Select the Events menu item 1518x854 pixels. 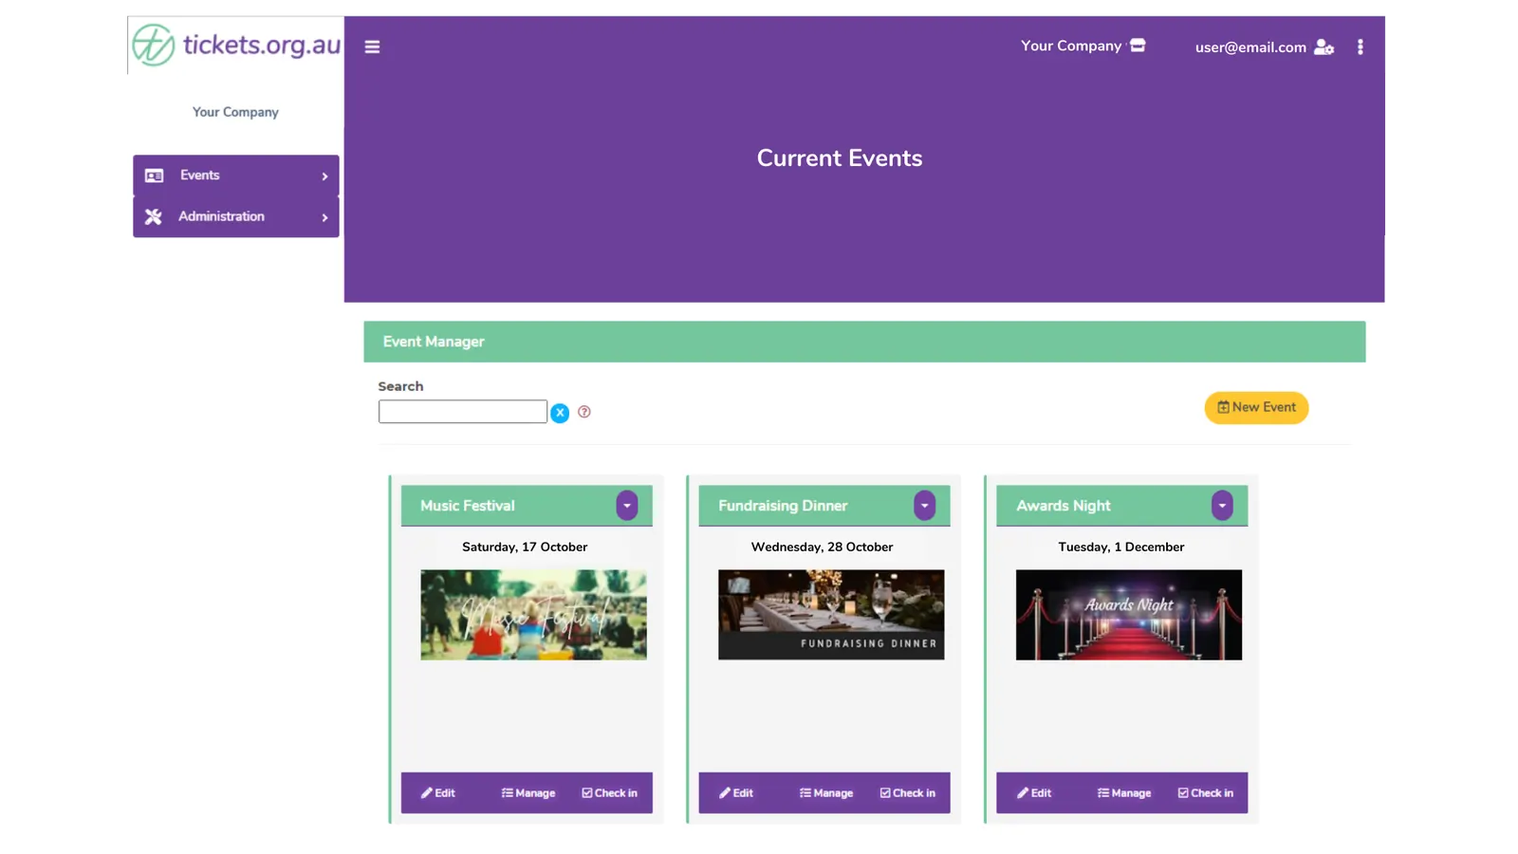(236, 176)
